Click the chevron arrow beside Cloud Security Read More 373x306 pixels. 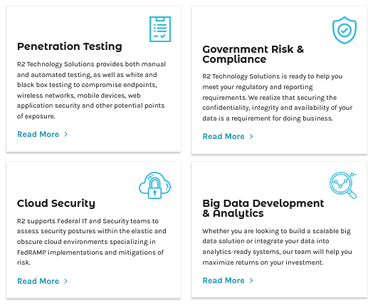[66, 281]
